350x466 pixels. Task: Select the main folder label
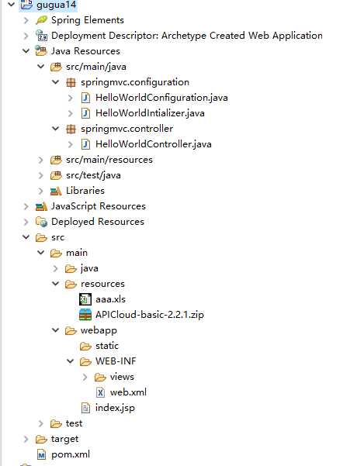(x=77, y=253)
